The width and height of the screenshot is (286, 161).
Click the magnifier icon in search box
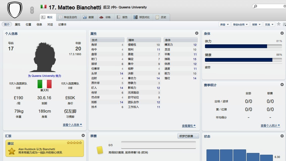255,6
